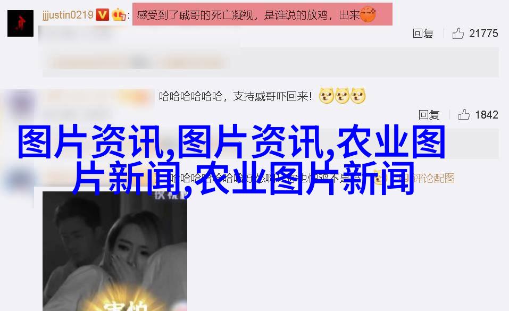Click 回复 under the 哈哈哈 comment
The height and width of the screenshot is (311, 509).
(429, 115)
